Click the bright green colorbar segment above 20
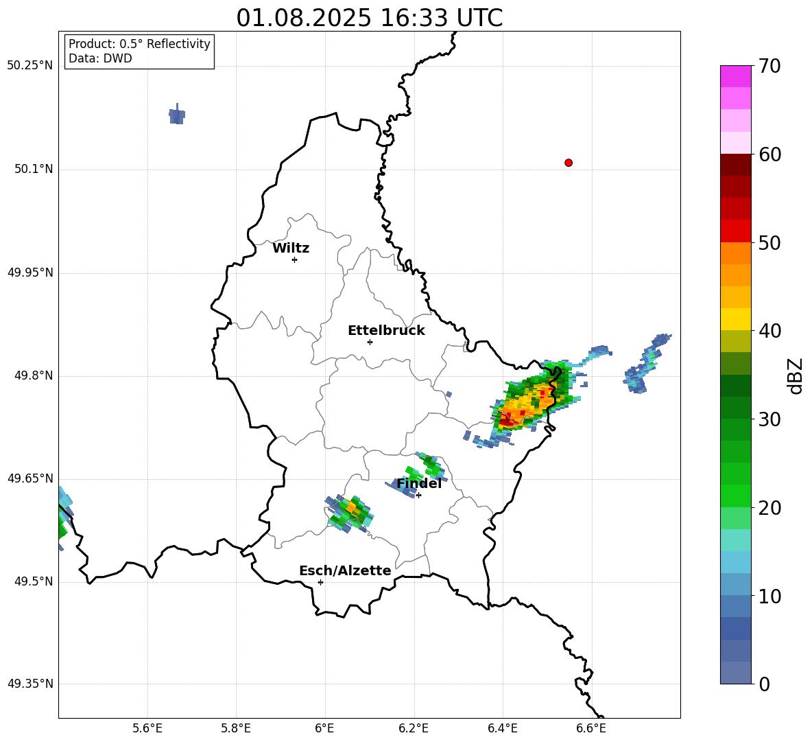 (735, 496)
